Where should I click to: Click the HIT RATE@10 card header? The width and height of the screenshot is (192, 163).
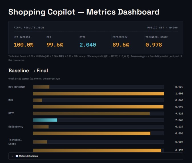point(22,37)
